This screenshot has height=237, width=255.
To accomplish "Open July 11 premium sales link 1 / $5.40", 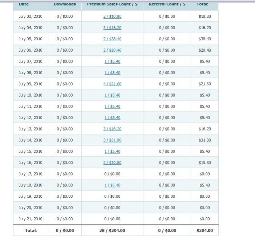I will (112, 106).
